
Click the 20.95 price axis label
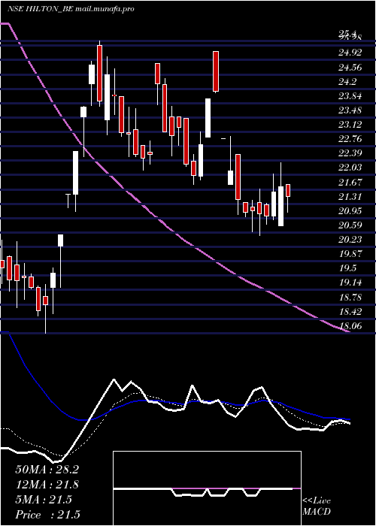350,210
